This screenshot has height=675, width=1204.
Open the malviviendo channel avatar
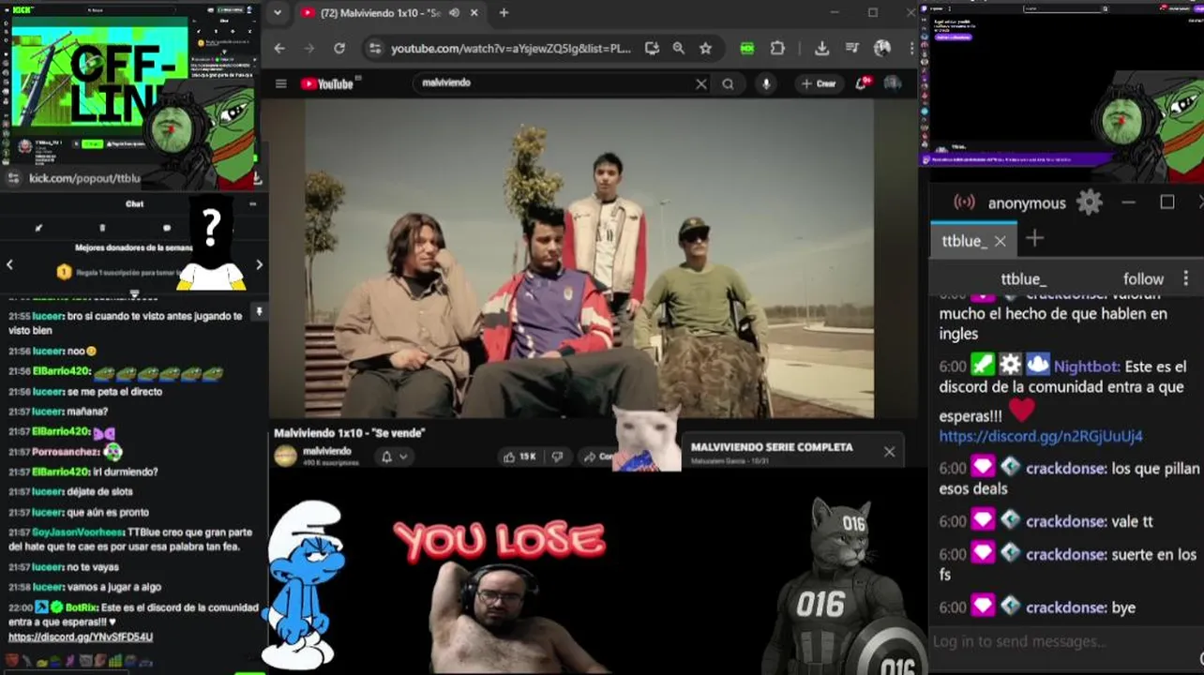pos(285,457)
